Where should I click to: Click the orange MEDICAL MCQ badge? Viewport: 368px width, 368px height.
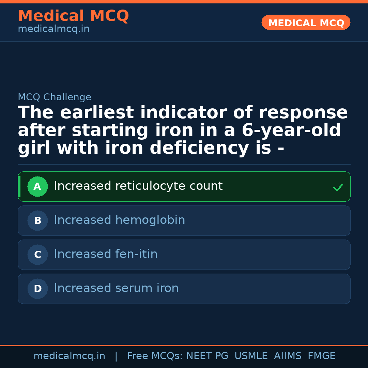pyautogui.click(x=306, y=22)
